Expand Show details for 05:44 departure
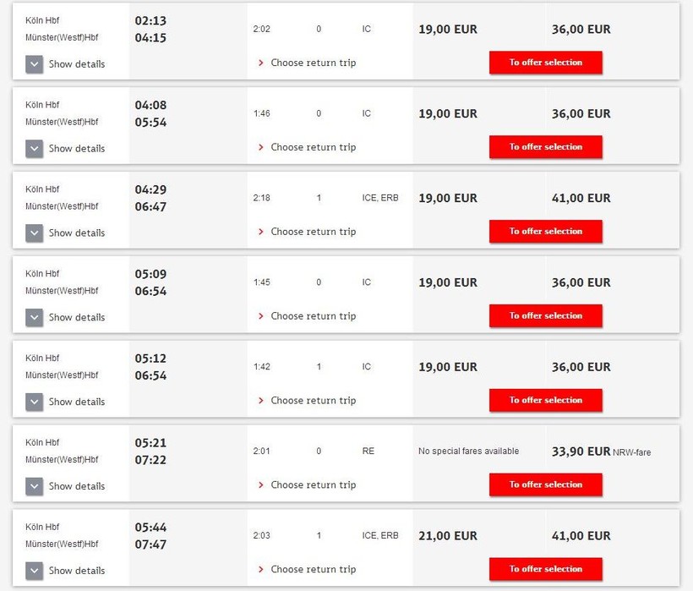Screen dimensions: 693x591 click(65, 571)
